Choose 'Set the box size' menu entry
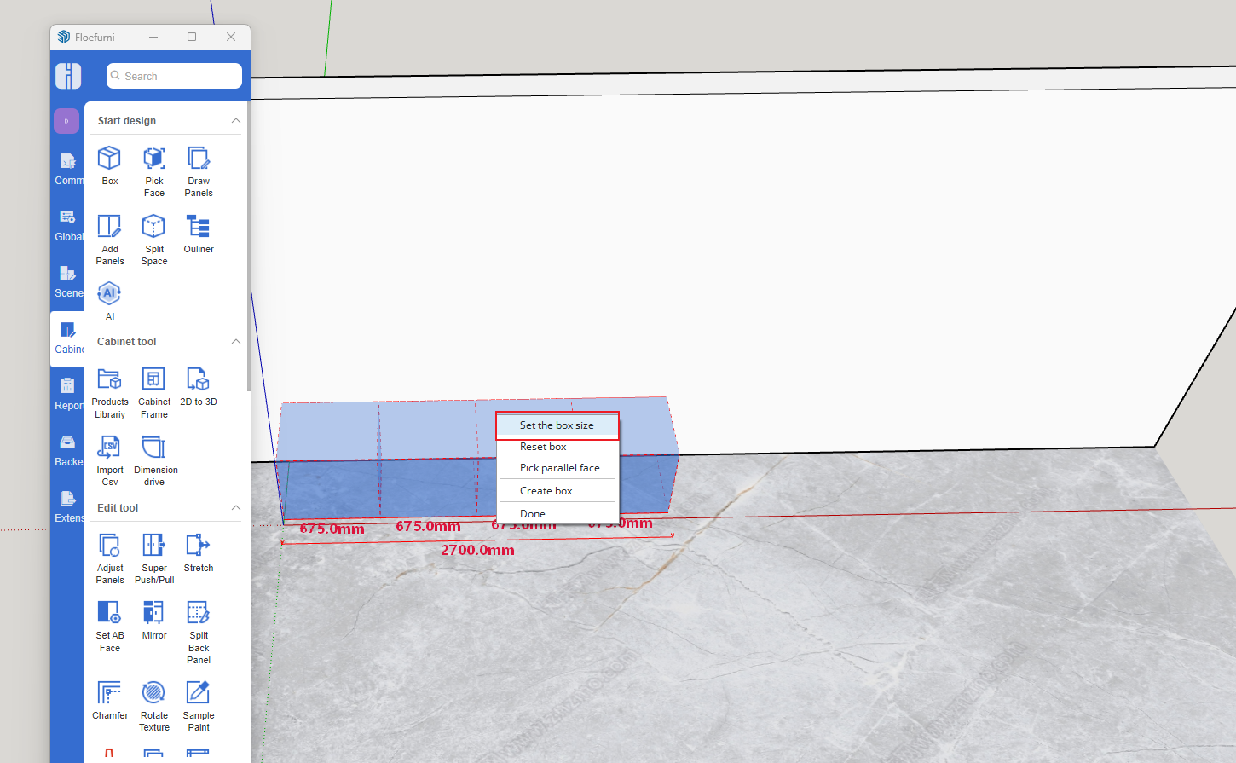Viewport: 1236px width, 763px height. click(x=557, y=425)
